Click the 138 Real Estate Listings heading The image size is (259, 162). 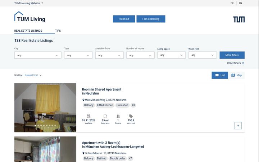33,40
